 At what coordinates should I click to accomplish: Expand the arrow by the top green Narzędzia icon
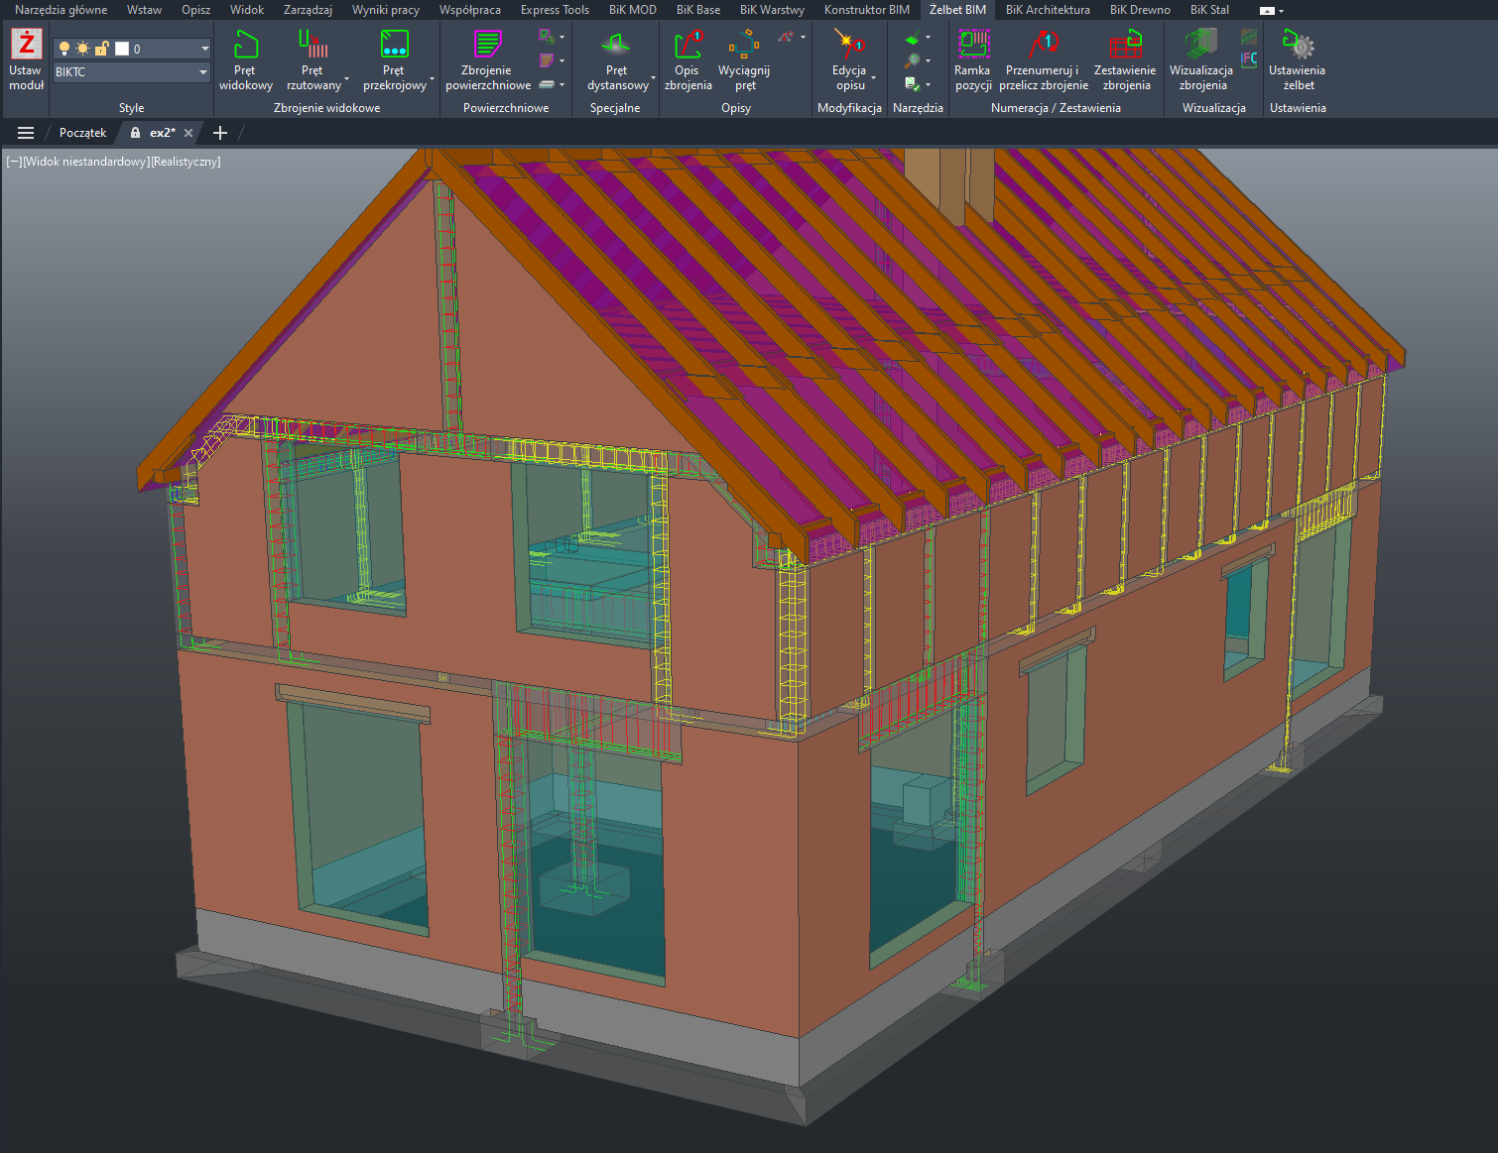[928, 38]
